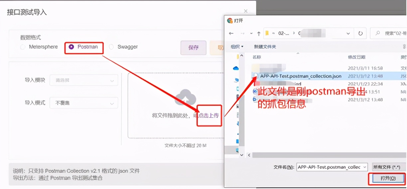Open the 导入模块 import module dropdown
This screenshot has width=407, height=189.
(84, 80)
